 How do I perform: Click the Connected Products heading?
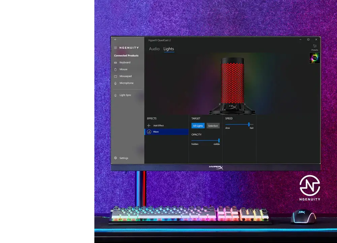pos(126,56)
